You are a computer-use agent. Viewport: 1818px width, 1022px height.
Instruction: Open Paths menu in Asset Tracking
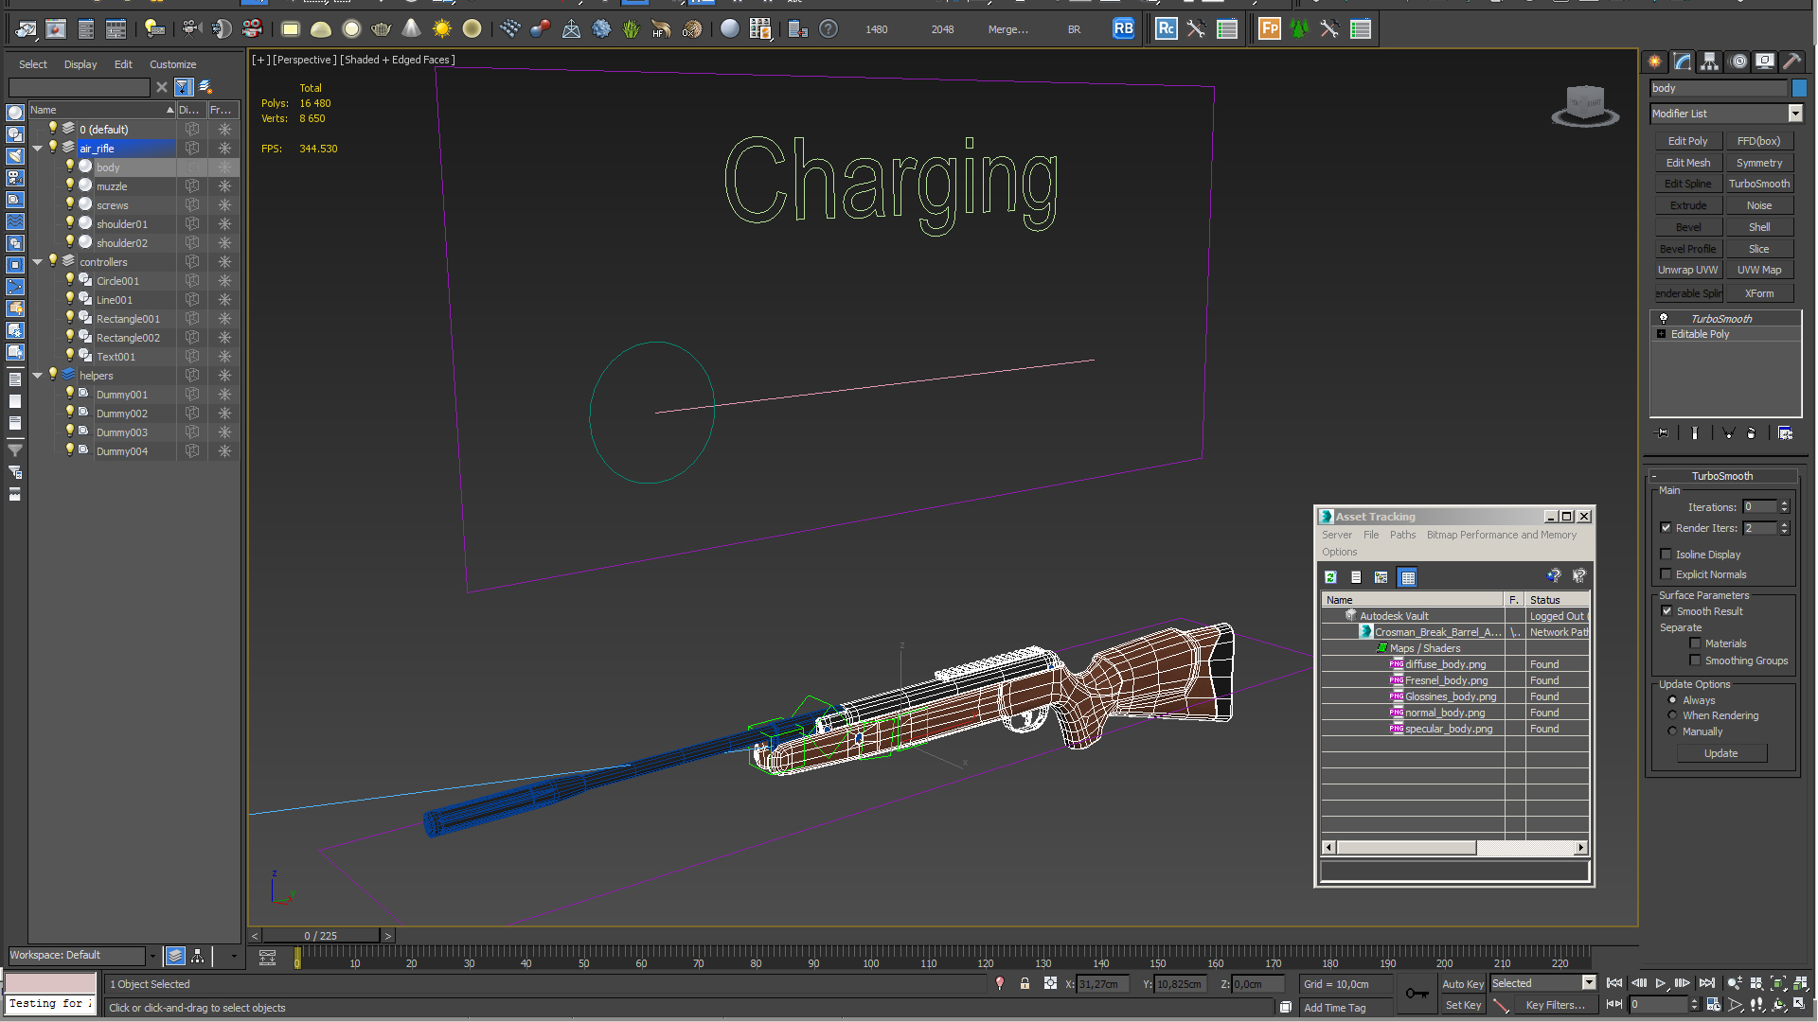pos(1402,535)
